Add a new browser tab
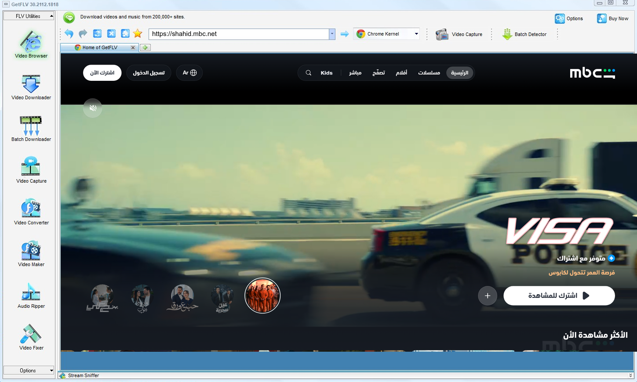This screenshot has width=637, height=382. coord(145,47)
